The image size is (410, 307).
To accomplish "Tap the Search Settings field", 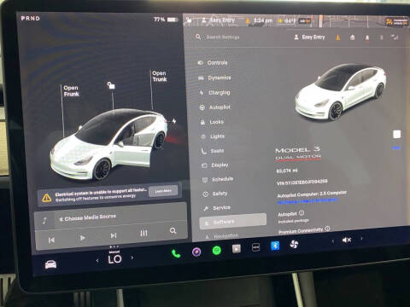I will (223, 37).
